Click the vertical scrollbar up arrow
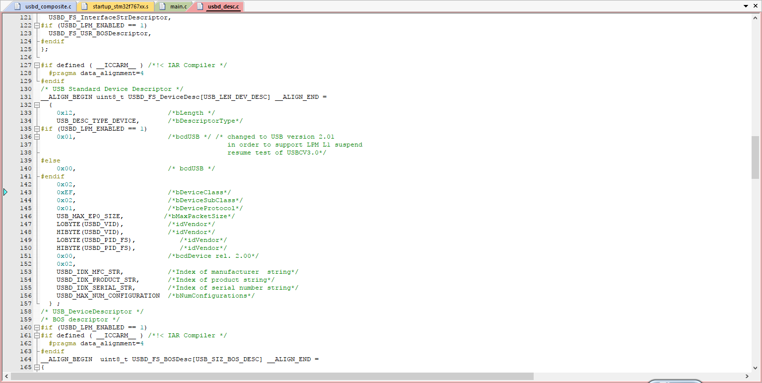The width and height of the screenshot is (762, 383). (755, 17)
